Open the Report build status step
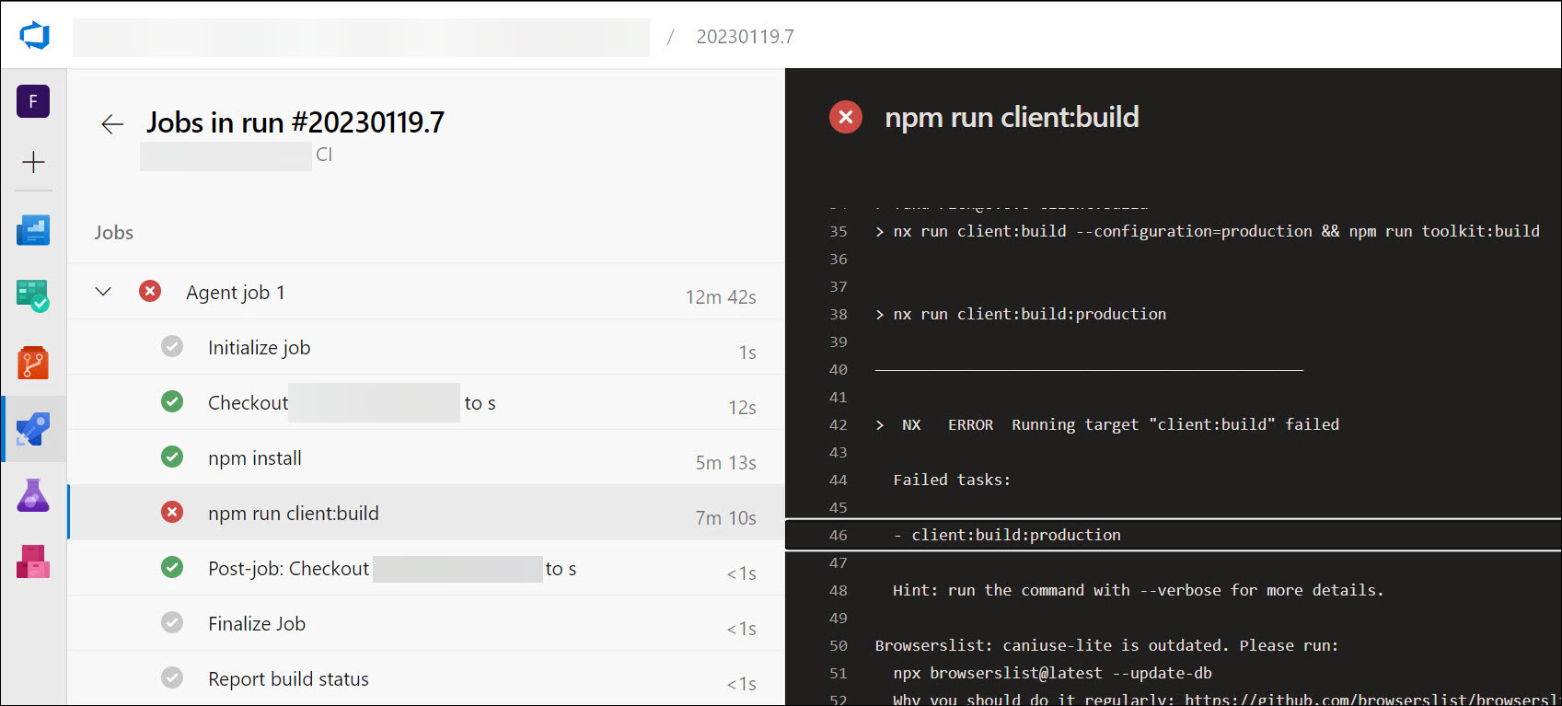The width and height of the screenshot is (1562, 706). [426, 678]
